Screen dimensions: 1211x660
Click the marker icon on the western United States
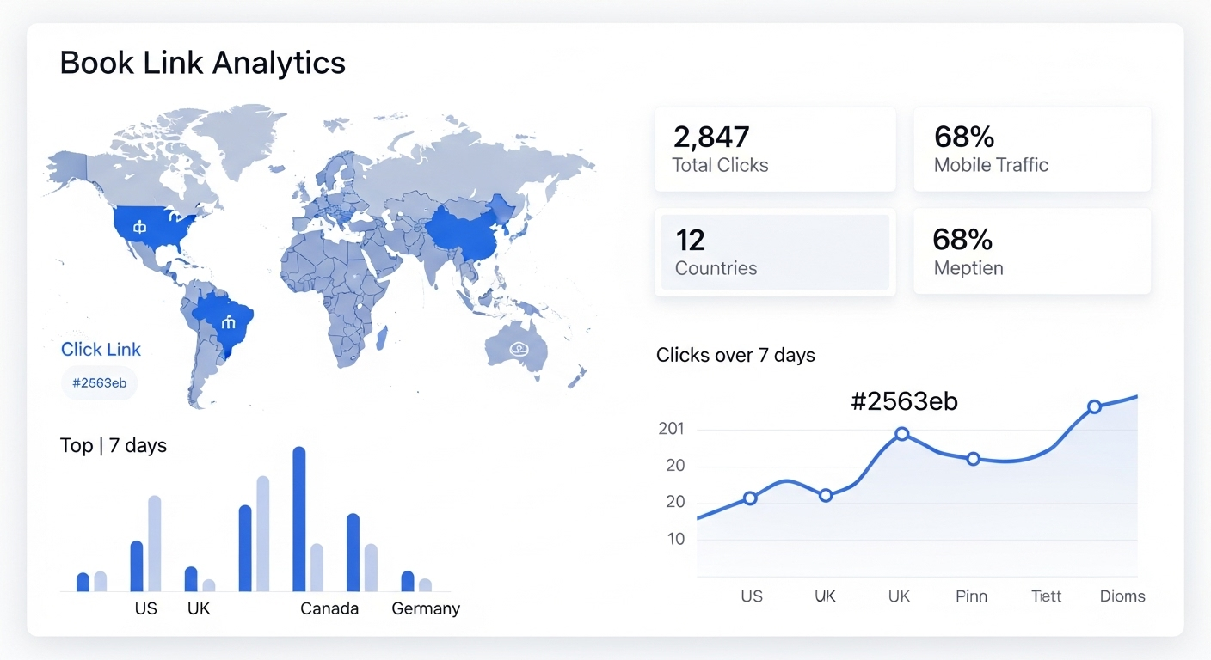click(140, 227)
